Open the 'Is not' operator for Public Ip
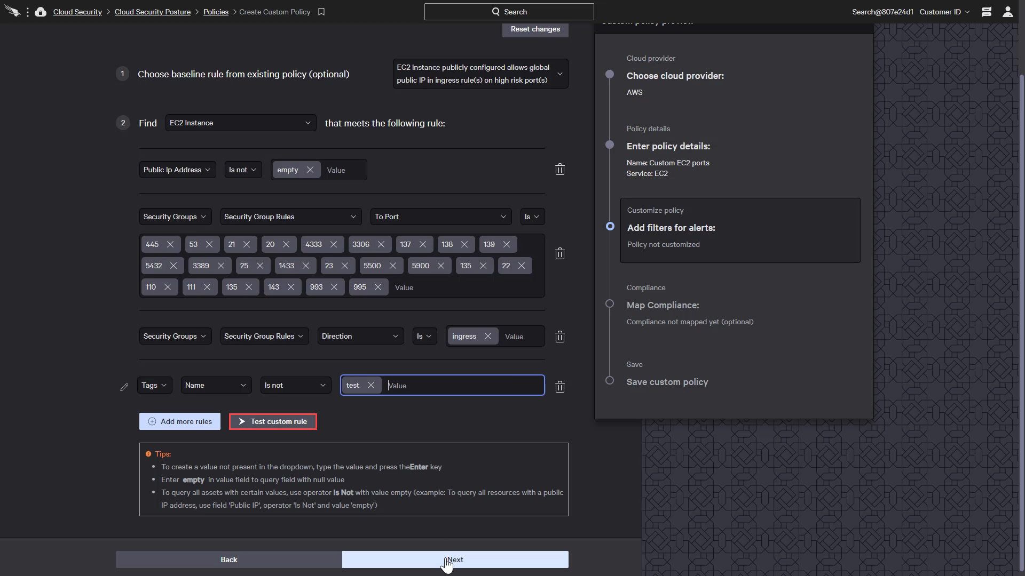The height and width of the screenshot is (576, 1025). click(x=243, y=170)
